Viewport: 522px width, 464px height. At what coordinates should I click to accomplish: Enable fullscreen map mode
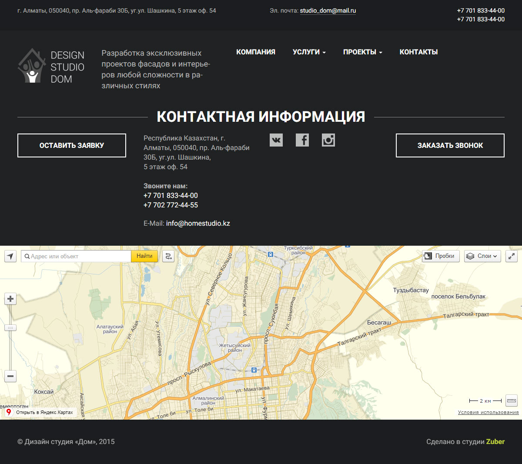511,256
